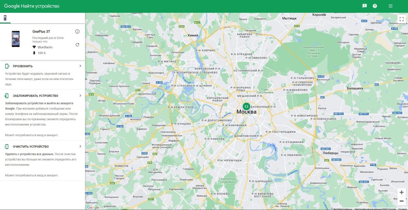The width and height of the screenshot is (408, 210).
Task: Start ringing via ПРОЗВОНИТЬ
Action: (23, 66)
